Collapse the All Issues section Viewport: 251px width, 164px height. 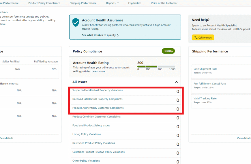177,82
